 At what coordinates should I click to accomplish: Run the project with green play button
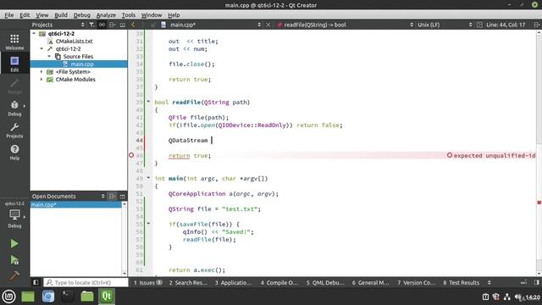click(x=14, y=244)
